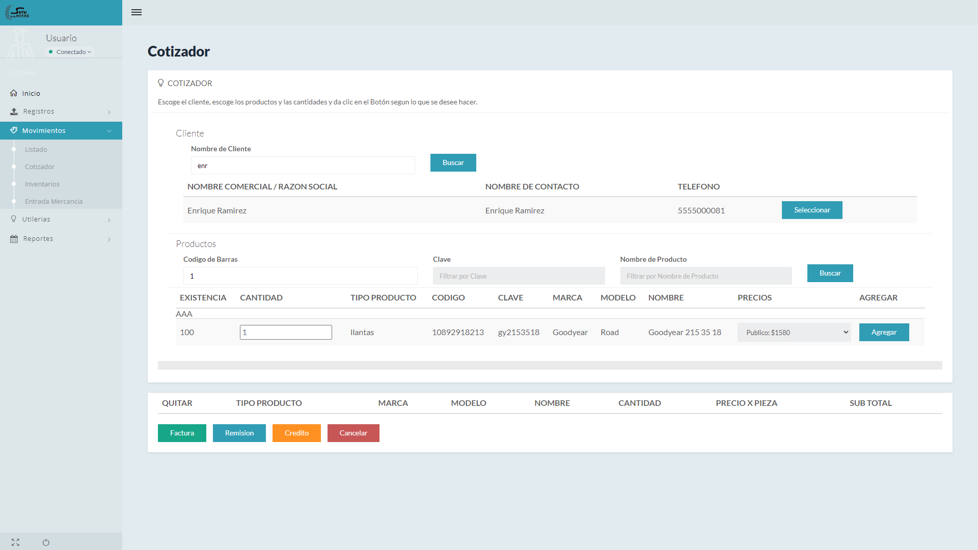Click the Agregar button
This screenshot has height=550, width=978.
884,333
